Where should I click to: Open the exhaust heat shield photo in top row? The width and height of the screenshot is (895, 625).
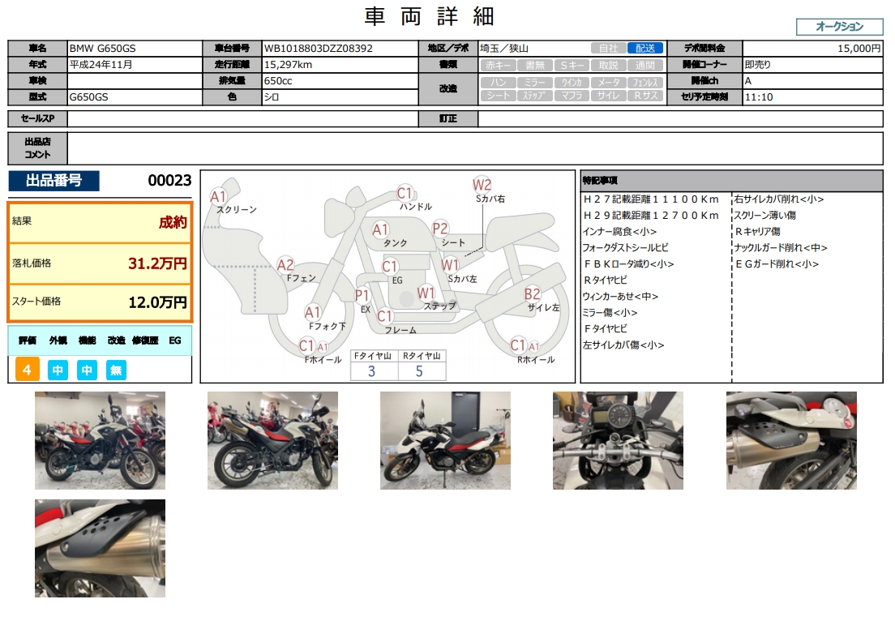(791, 440)
